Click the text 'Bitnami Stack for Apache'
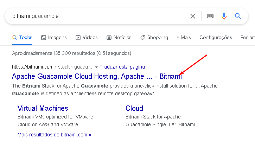The height and width of the screenshot is (148, 255). [153, 117]
